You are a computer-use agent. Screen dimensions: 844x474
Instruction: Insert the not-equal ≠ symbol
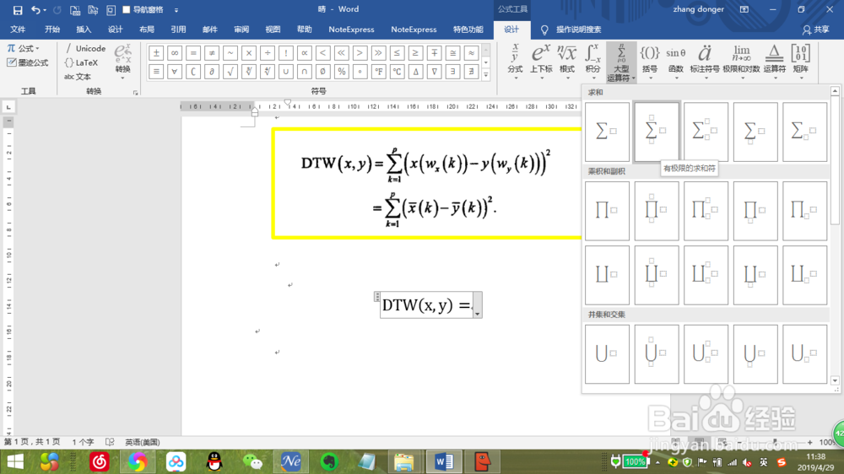pos(212,53)
